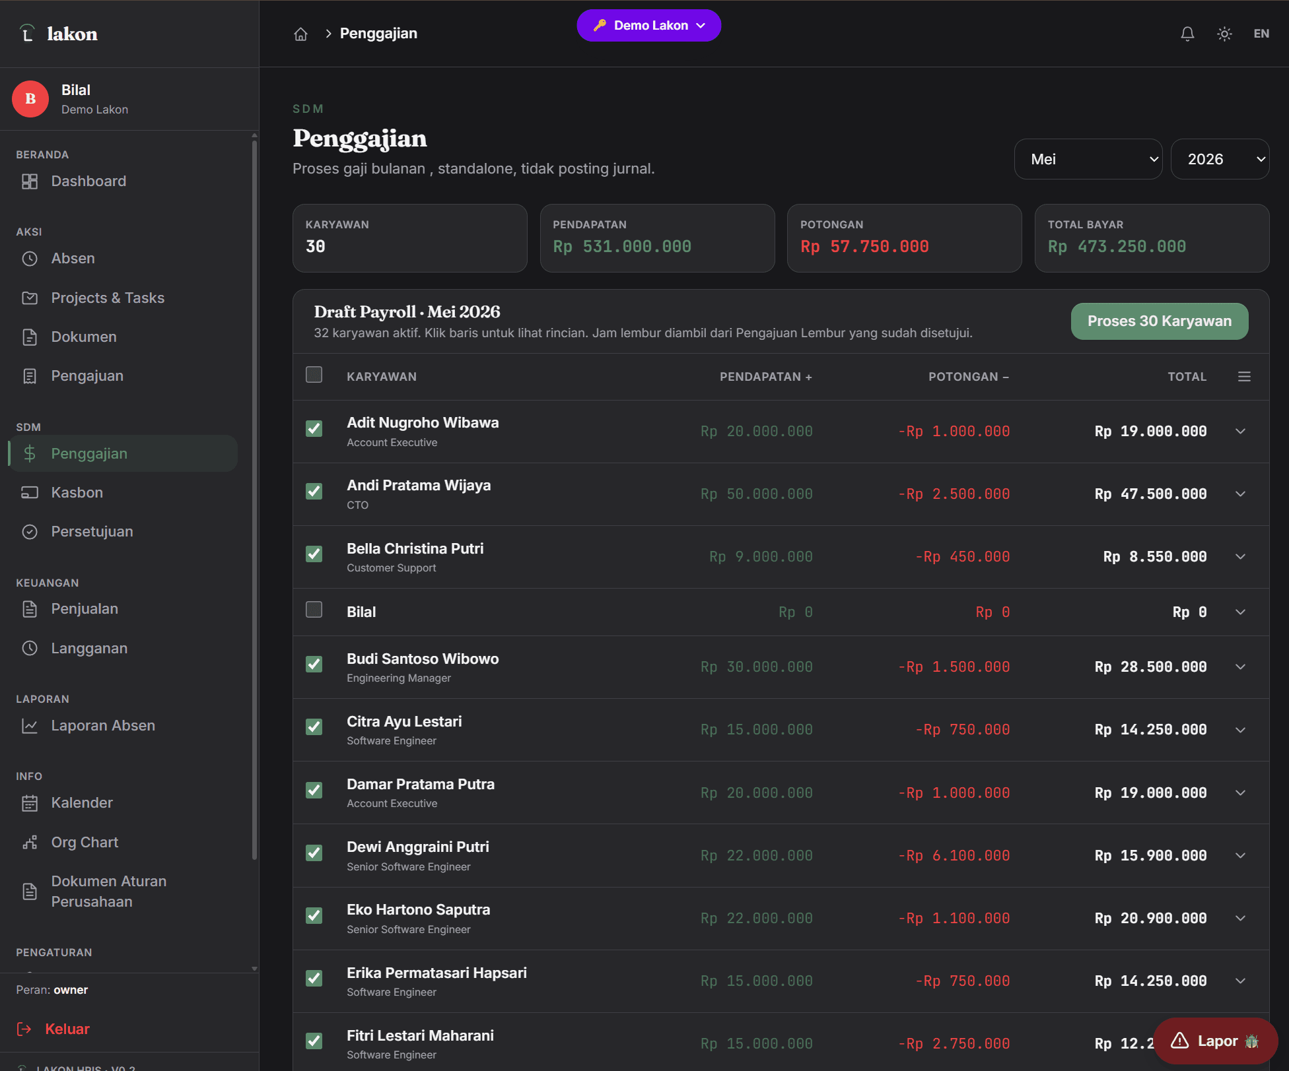1289x1071 pixels.
Task: Expand Adit Nugroho Wibawa's payroll details
Action: pos(1241,432)
